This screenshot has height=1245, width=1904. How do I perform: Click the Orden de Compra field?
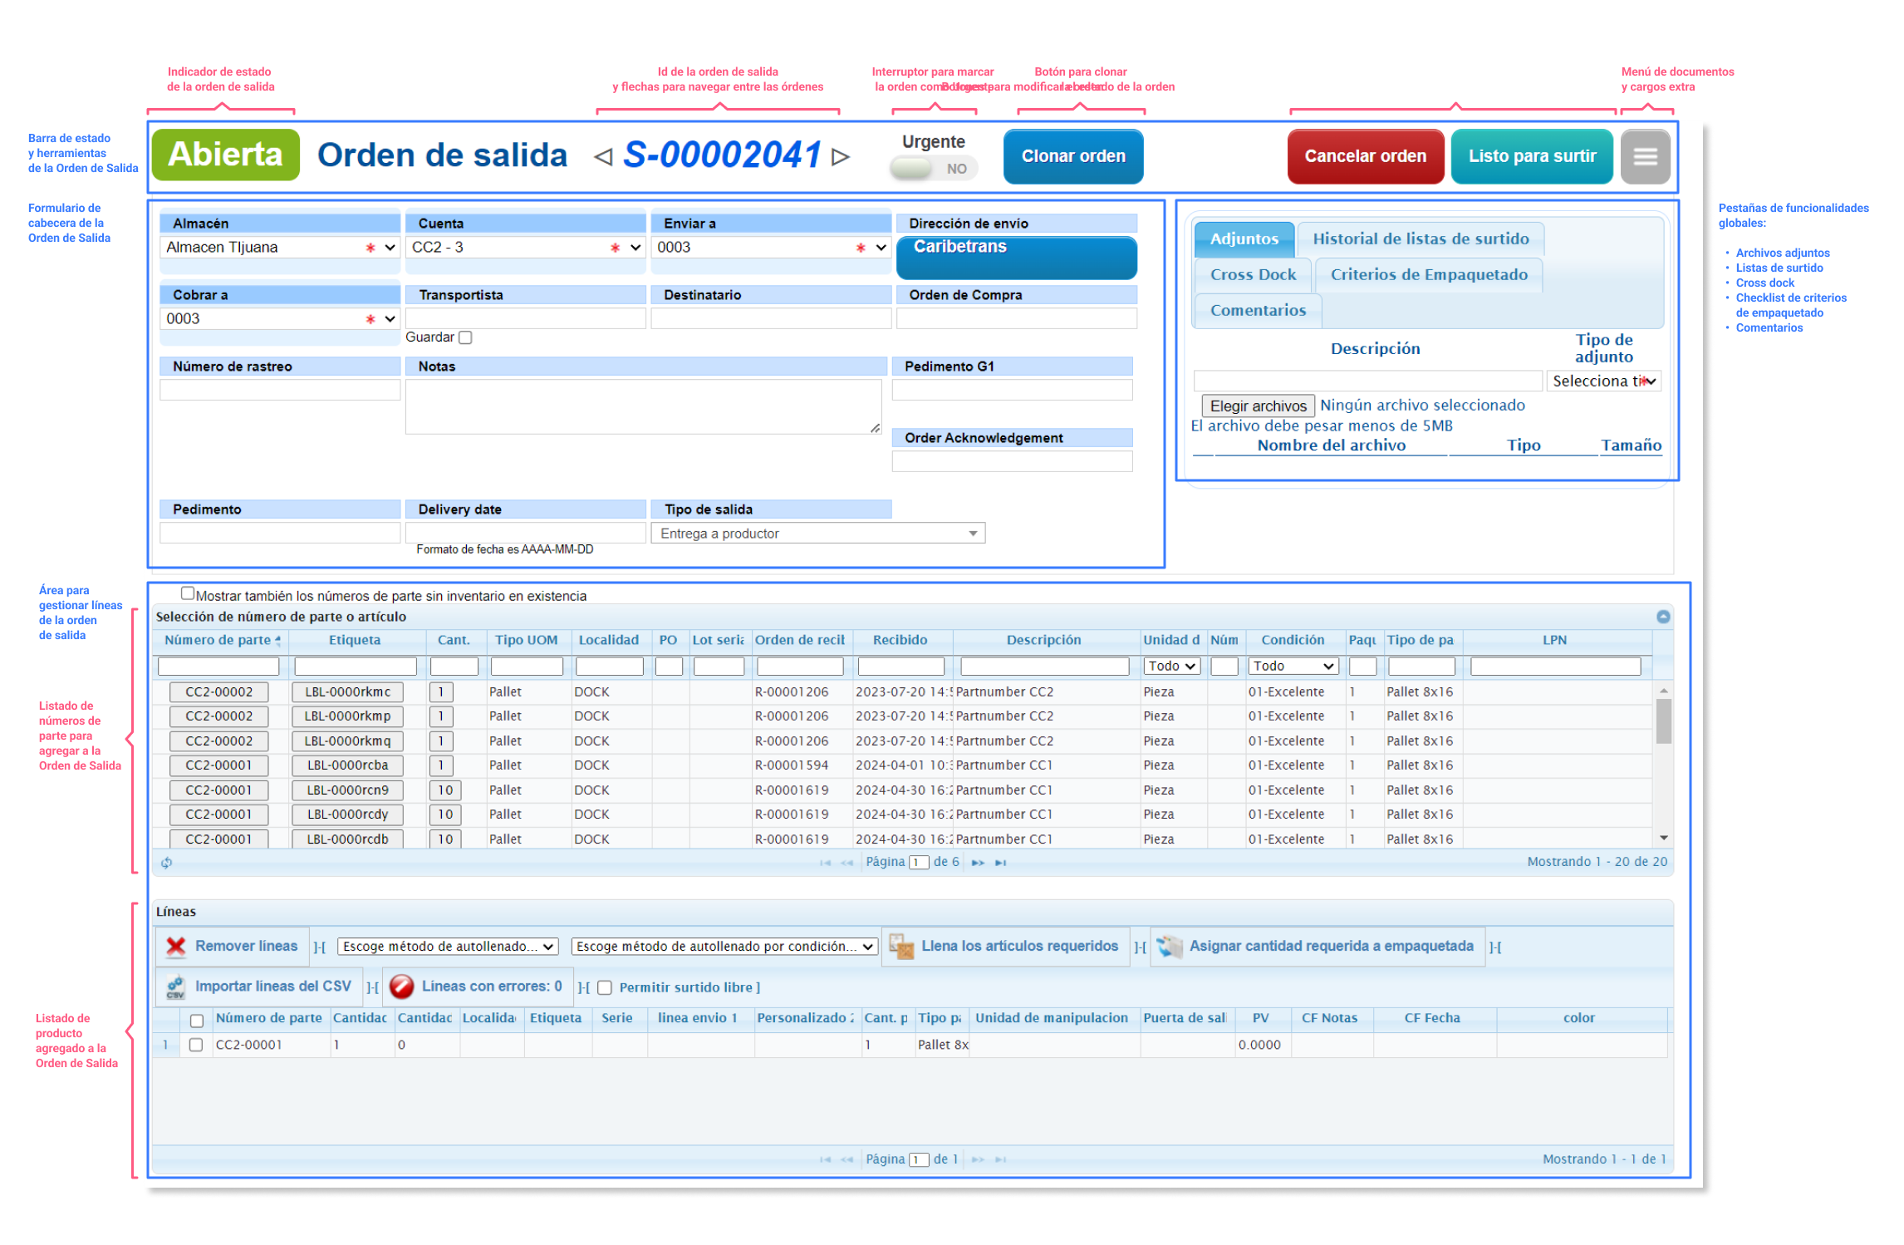1017,318
